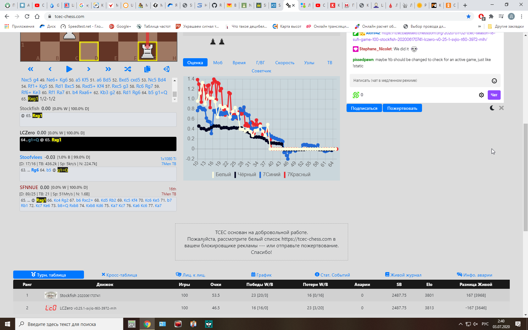Click Подписаться button
This screenshot has width=528, height=330.
pos(364,108)
